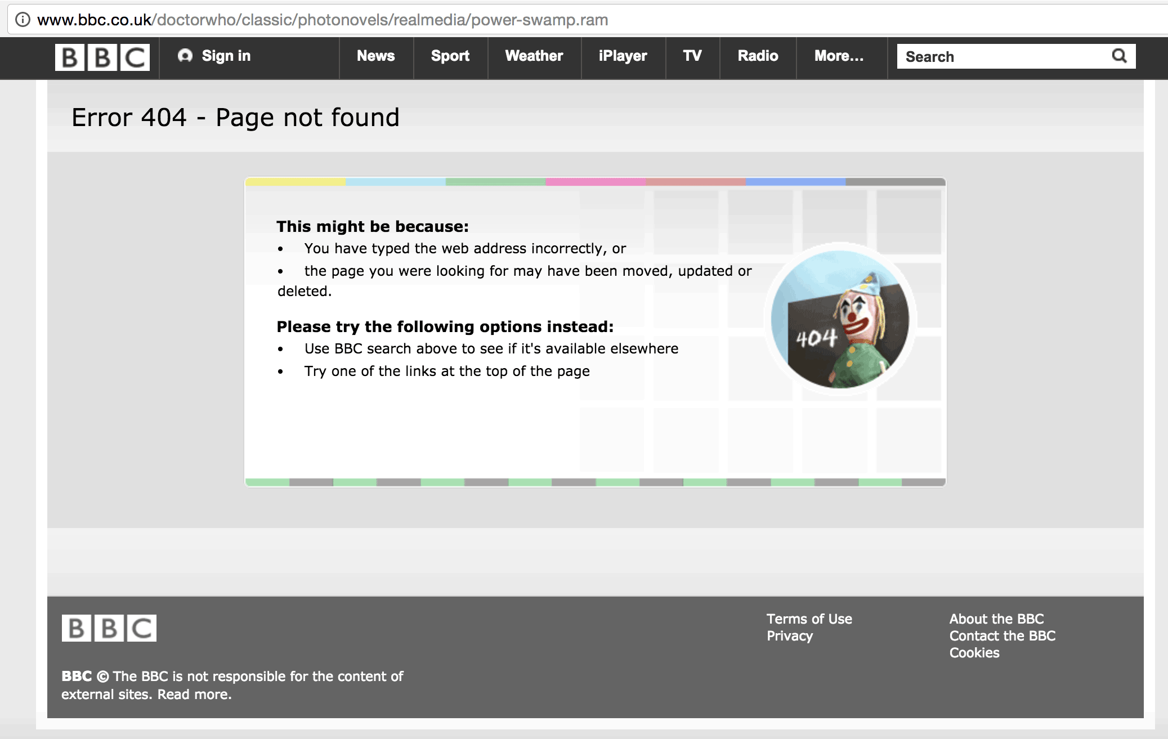The image size is (1168, 739).
Task: Click the Sign in user avatar icon
Action: click(185, 56)
